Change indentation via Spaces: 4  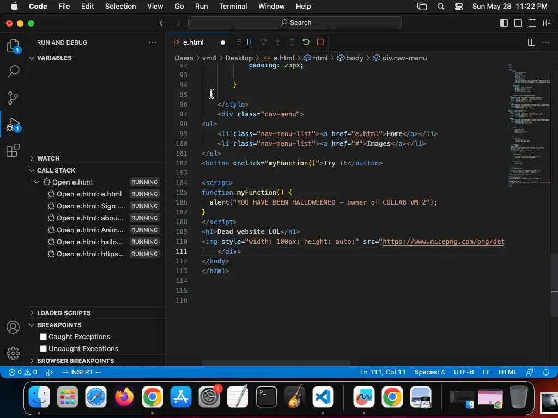pyautogui.click(x=429, y=372)
